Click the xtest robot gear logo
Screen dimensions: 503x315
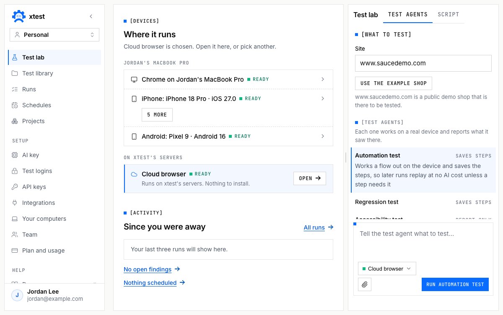(18, 16)
